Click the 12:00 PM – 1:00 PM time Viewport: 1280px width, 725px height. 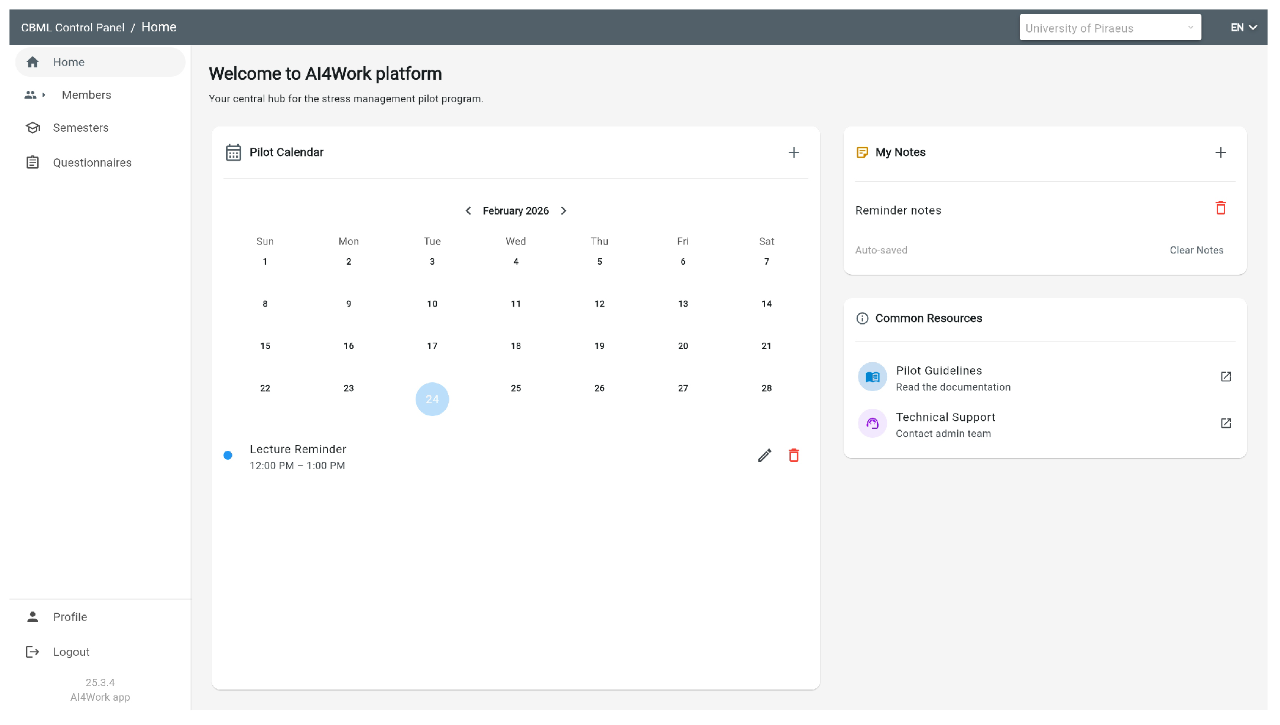click(297, 466)
